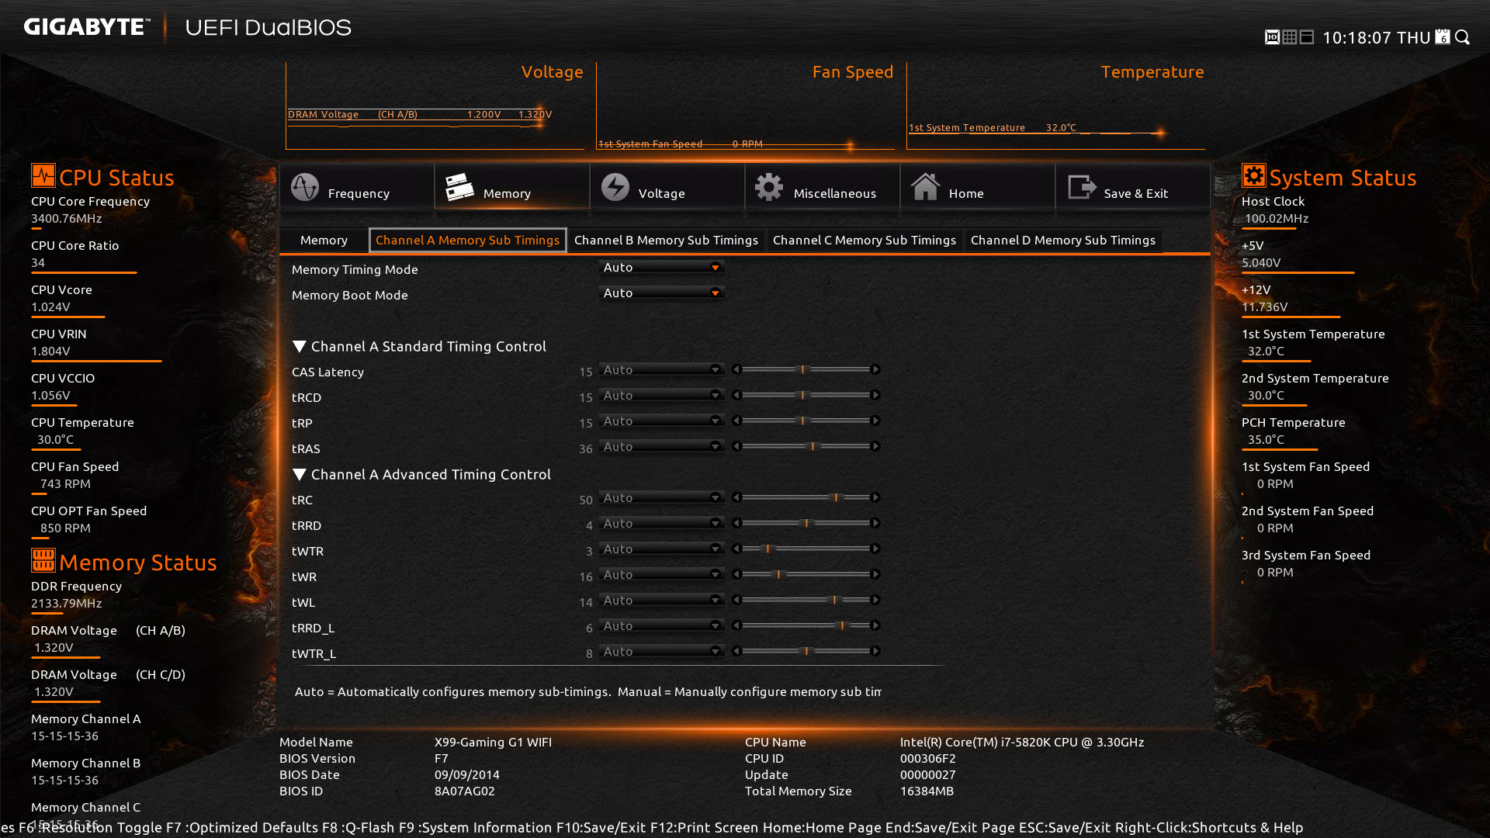Go to the Home page tab label

tap(966, 194)
